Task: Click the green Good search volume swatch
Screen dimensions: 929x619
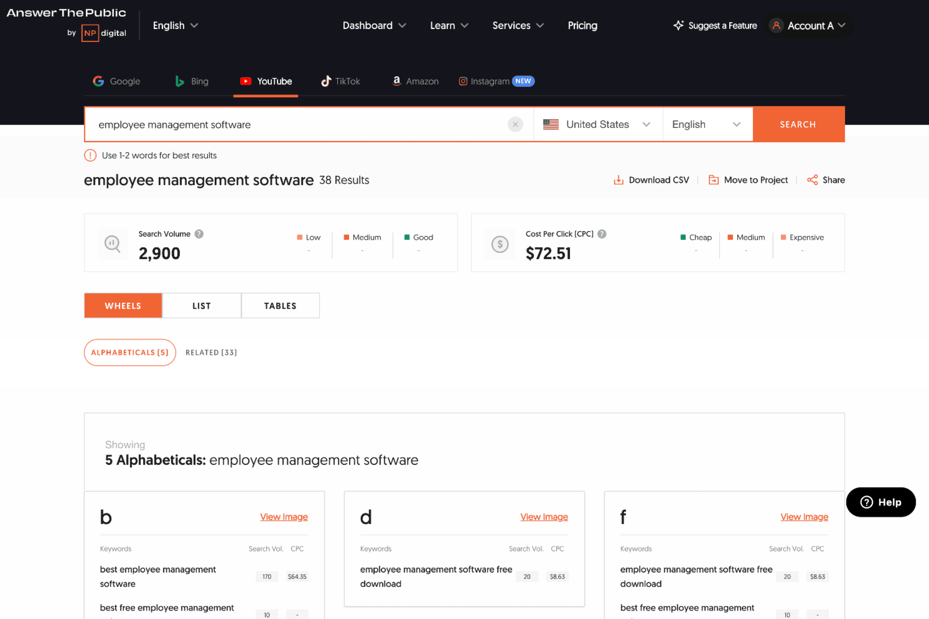Action: [407, 237]
